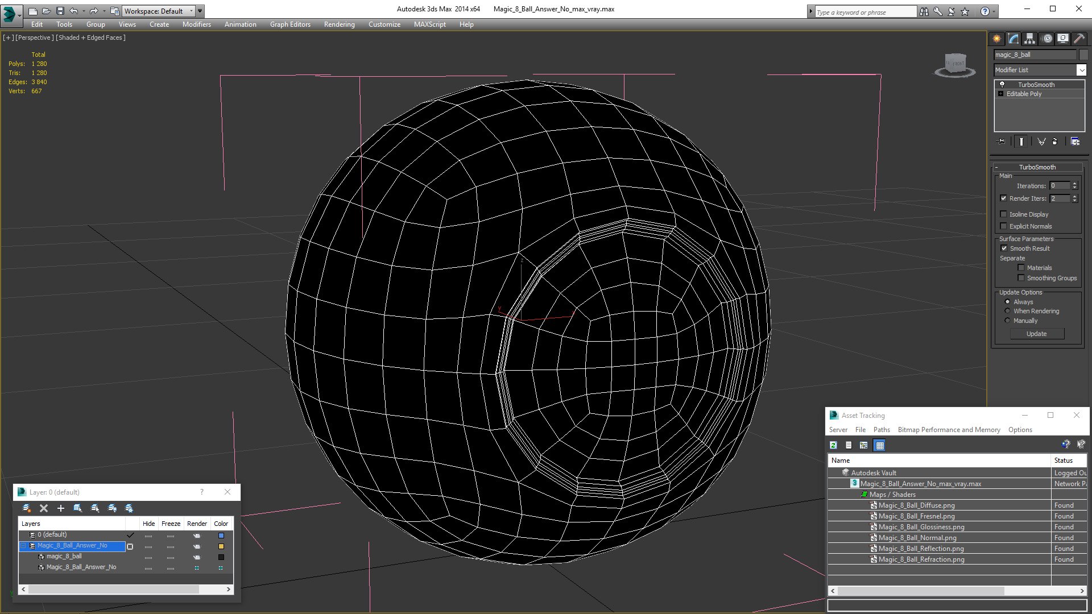Image resolution: width=1092 pixels, height=614 pixels.
Task: Click Select Highlighted Objects and Layers icon
Action: pyautogui.click(x=78, y=508)
